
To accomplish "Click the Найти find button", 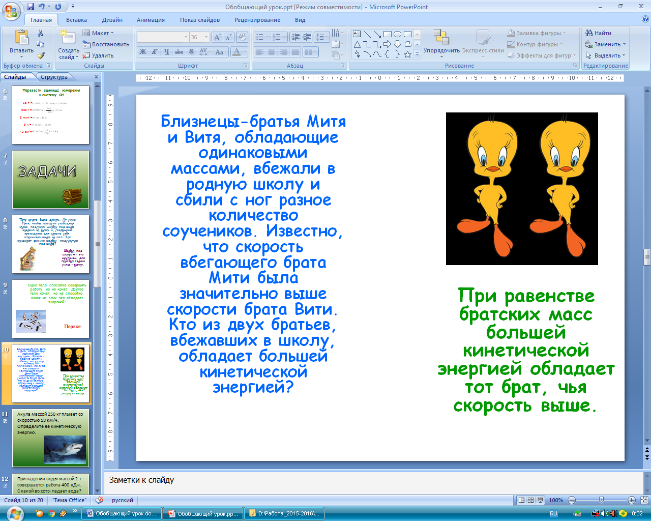I will [598, 33].
